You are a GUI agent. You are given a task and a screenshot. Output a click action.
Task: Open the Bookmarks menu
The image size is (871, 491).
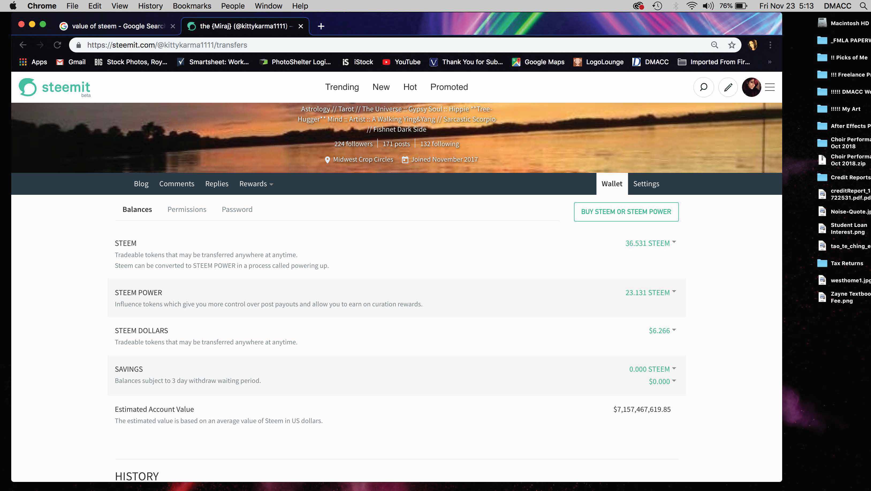[192, 6]
